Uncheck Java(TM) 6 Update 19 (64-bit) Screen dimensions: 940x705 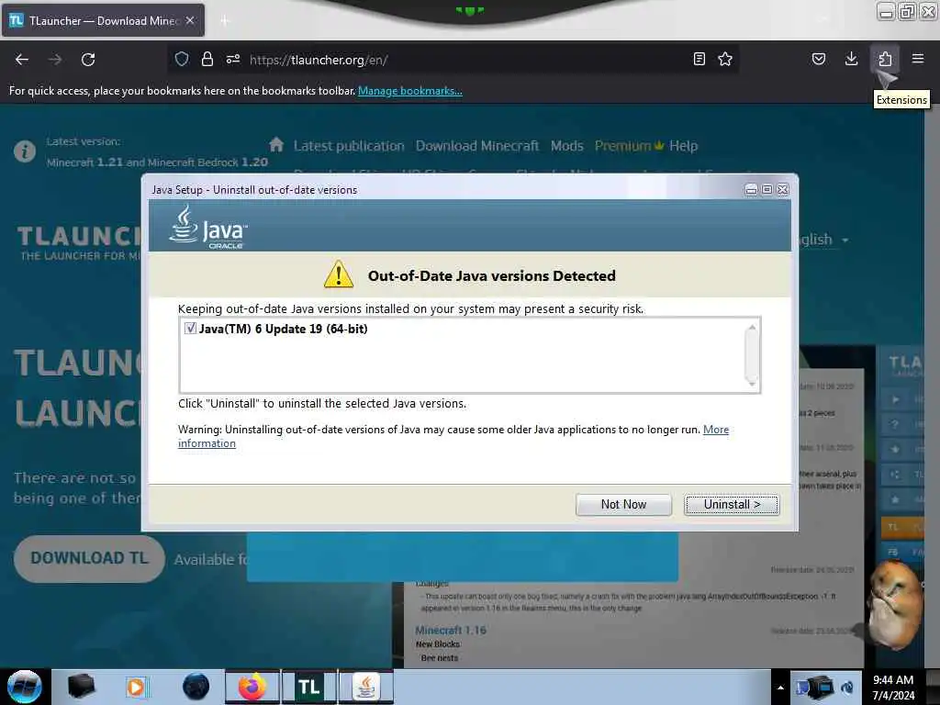click(x=190, y=328)
